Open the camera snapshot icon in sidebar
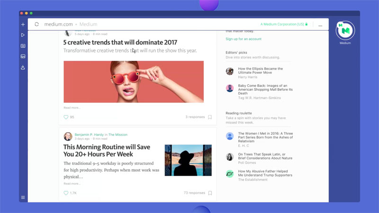The height and width of the screenshot is (213, 379). (23, 46)
